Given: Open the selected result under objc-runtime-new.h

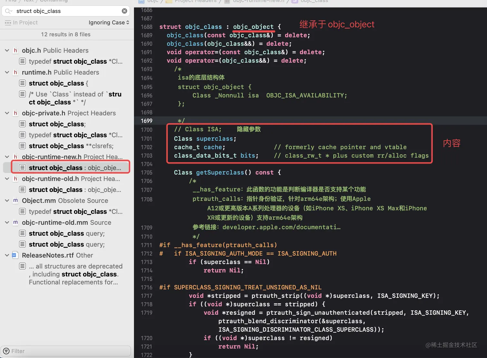Looking at the screenshot, I should (67, 168).
